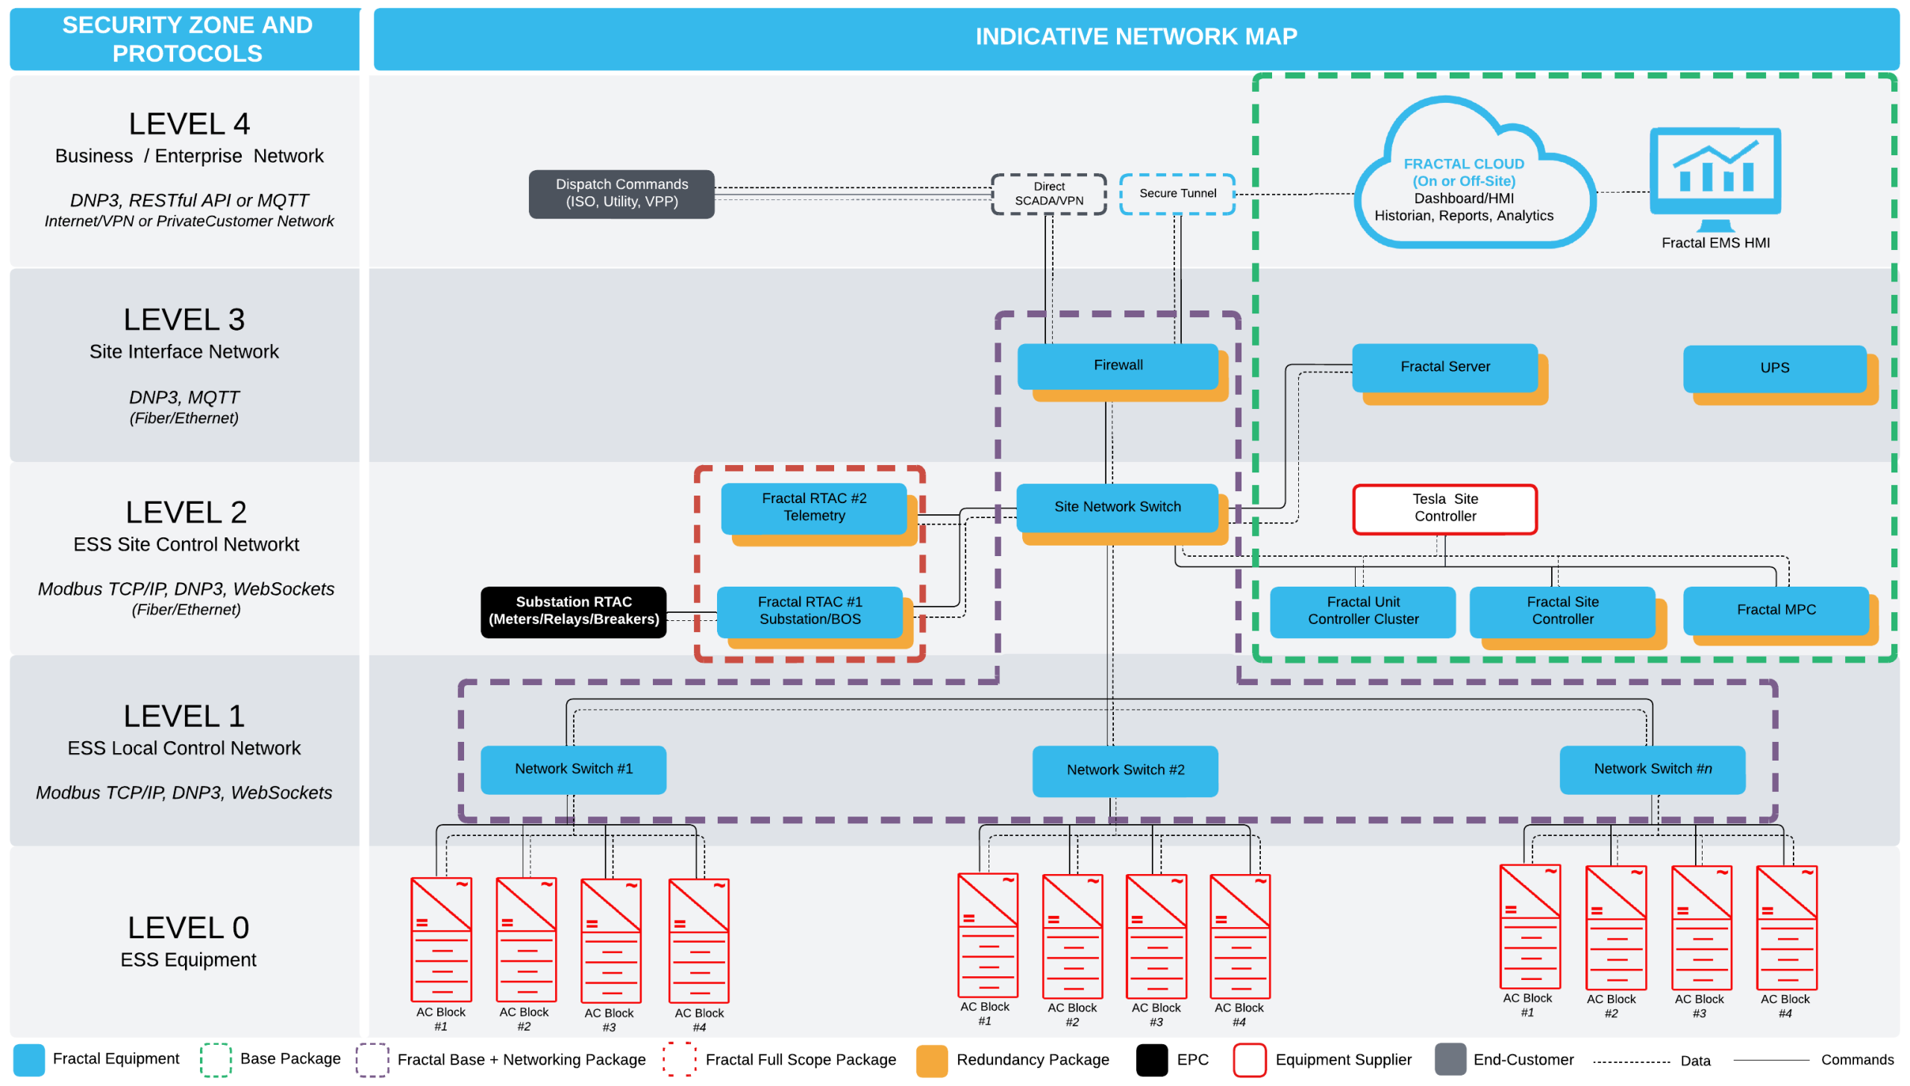Click the Fractal Base + Networking purple legend box

[372, 1060]
